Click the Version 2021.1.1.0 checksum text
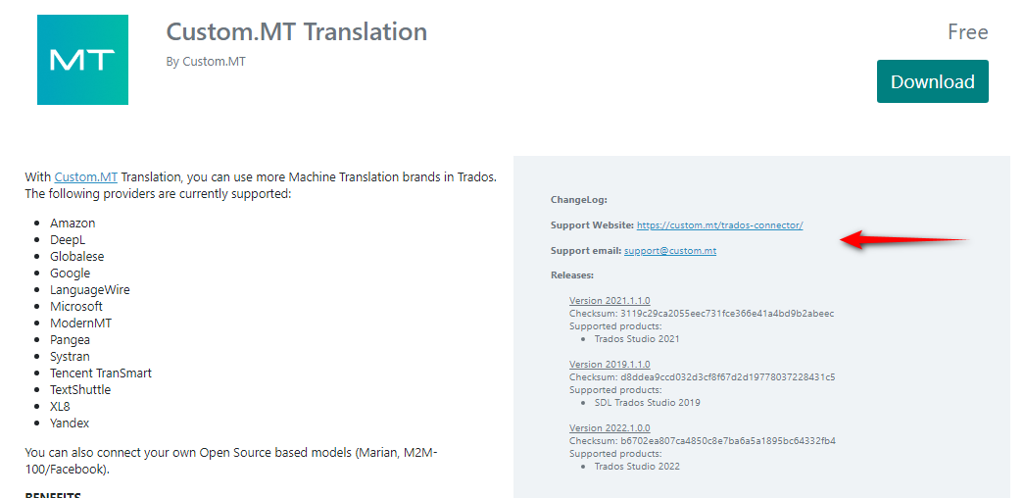The height and width of the screenshot is (498, 1025). click(702, 313)
